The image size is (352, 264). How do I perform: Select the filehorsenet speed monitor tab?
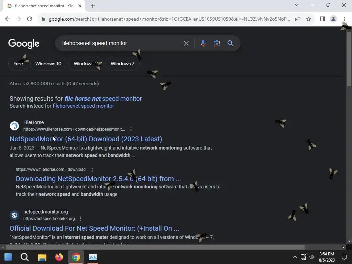coord(44,6)
